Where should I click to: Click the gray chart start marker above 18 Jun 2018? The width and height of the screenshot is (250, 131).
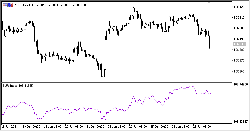click(2, 123)
